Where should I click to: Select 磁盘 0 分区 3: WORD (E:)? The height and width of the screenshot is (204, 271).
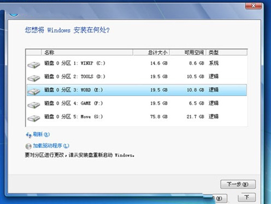[x=137, y=90]
